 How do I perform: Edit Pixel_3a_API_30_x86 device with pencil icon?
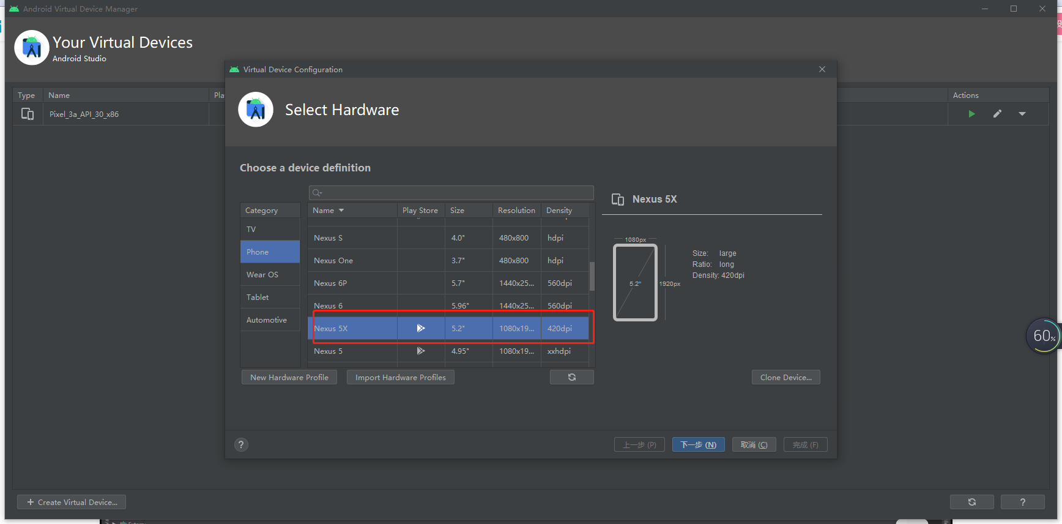pos(997,114)
